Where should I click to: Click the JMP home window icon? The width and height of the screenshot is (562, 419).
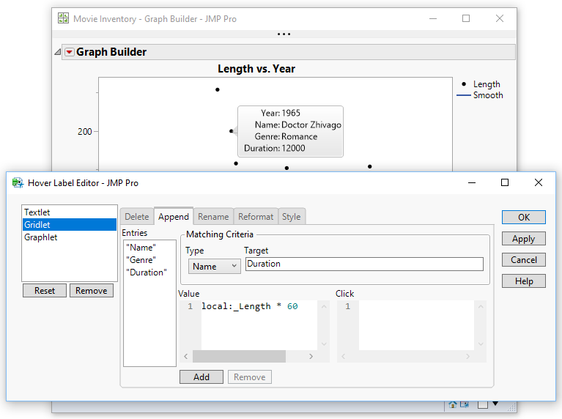pyautogui.click(x=453, y=404)
